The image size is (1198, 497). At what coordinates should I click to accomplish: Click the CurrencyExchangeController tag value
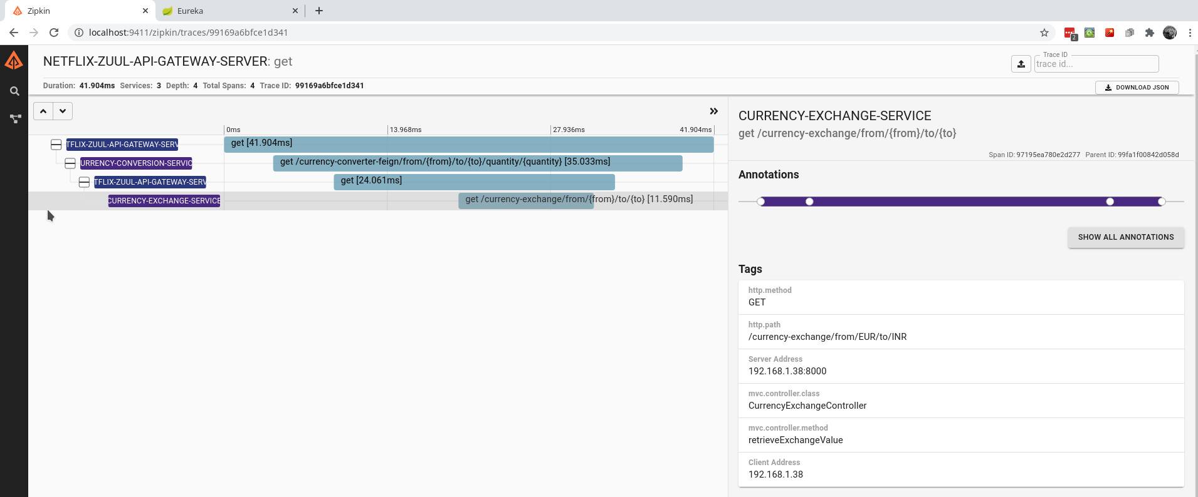(x=807, y=406)
